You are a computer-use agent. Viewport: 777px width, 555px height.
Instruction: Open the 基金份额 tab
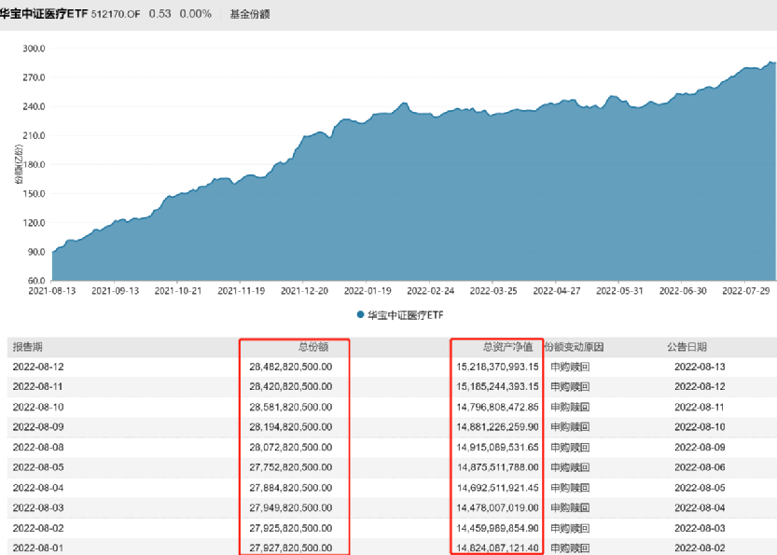[x=250, y=14]
